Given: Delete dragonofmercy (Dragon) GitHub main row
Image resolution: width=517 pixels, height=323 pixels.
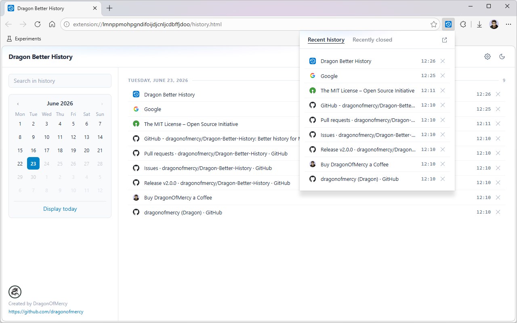Looking at the screenshot, I should click(x=498, y=212).
